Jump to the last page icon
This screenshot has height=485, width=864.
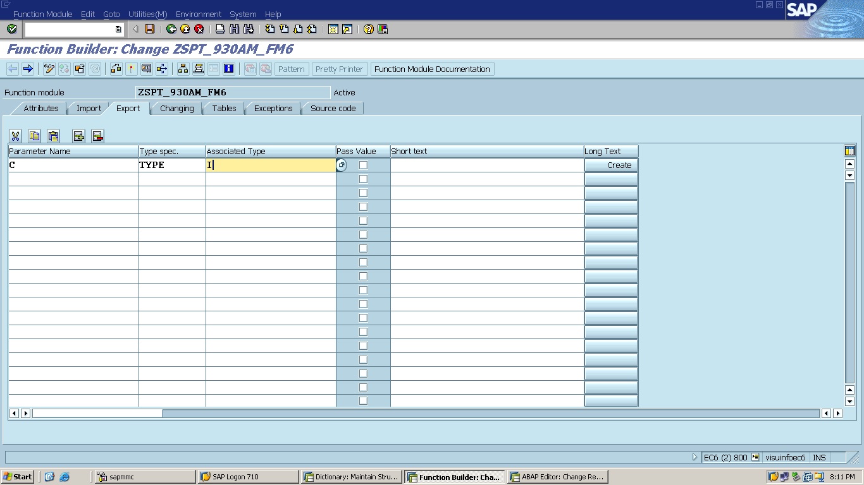tap(312, 29)
